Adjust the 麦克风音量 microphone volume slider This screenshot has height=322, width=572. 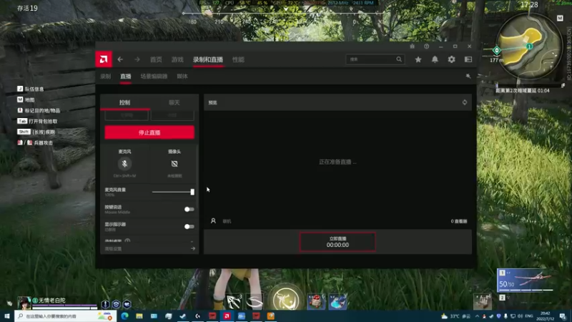point(173,192)
